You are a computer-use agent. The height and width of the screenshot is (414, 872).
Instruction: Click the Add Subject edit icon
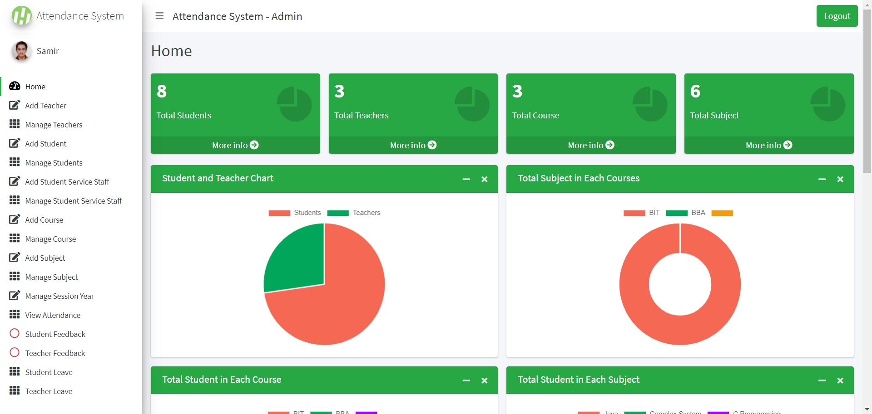click(x=15, y=258)
